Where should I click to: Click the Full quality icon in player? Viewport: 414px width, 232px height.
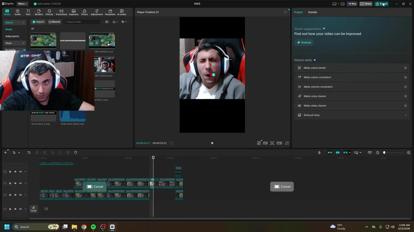click(x=265, y=143)
